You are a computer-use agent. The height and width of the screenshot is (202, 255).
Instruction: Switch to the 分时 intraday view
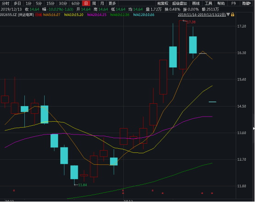click(x=6, y=3)
